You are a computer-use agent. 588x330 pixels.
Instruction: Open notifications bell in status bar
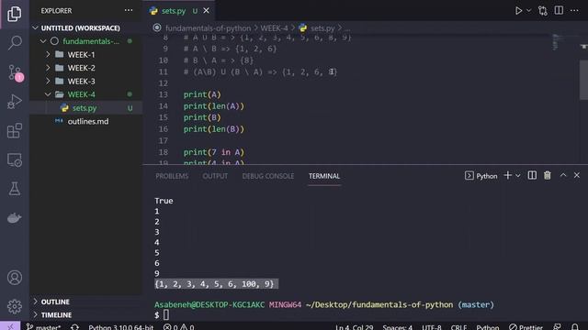click(575, 326)
